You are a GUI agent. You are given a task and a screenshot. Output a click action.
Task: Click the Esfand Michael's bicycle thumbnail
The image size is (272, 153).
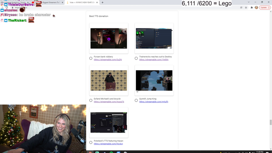[x=109, y=80]
